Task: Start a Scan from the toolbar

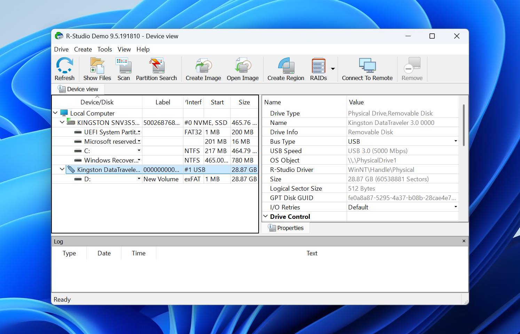Action: tap(124, 66)
